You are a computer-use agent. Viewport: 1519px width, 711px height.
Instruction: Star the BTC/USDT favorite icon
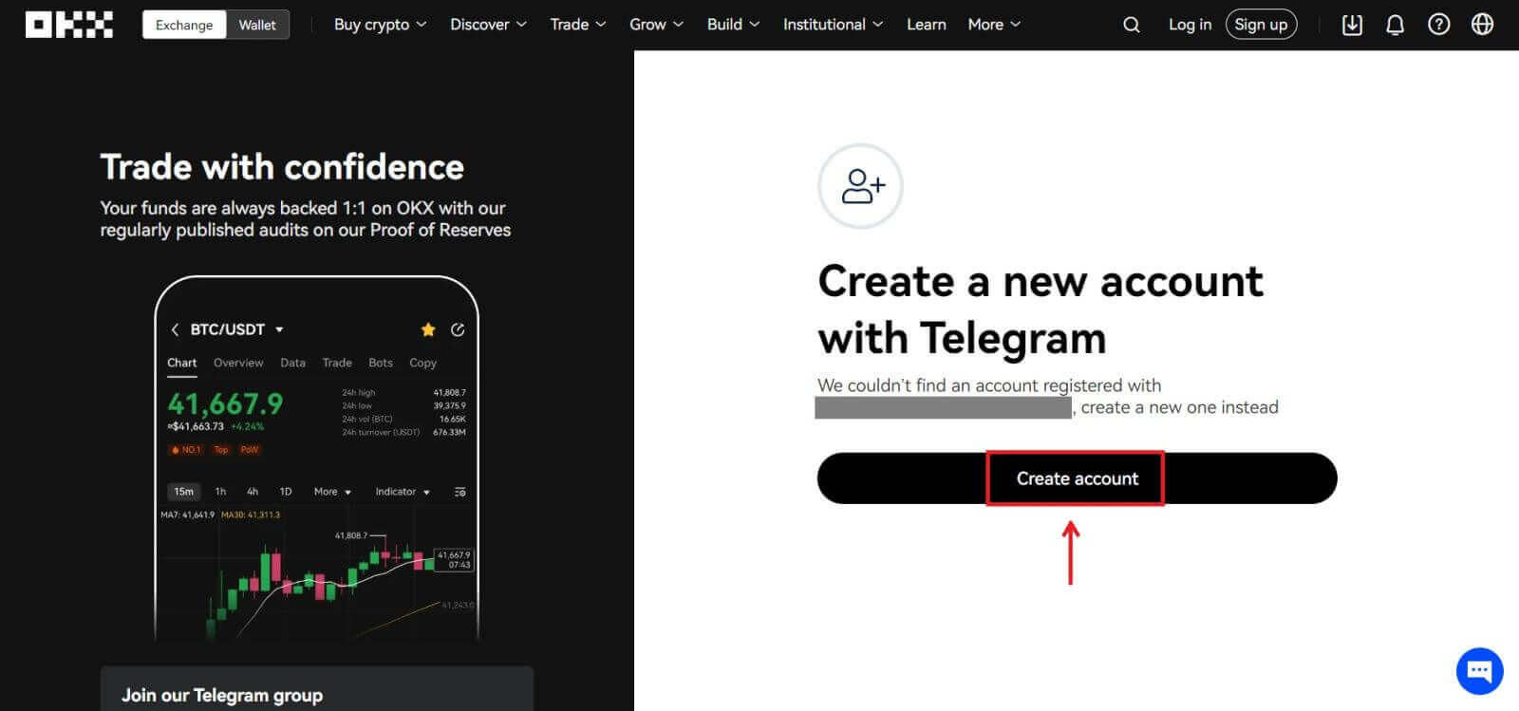(x=427, y=329)
